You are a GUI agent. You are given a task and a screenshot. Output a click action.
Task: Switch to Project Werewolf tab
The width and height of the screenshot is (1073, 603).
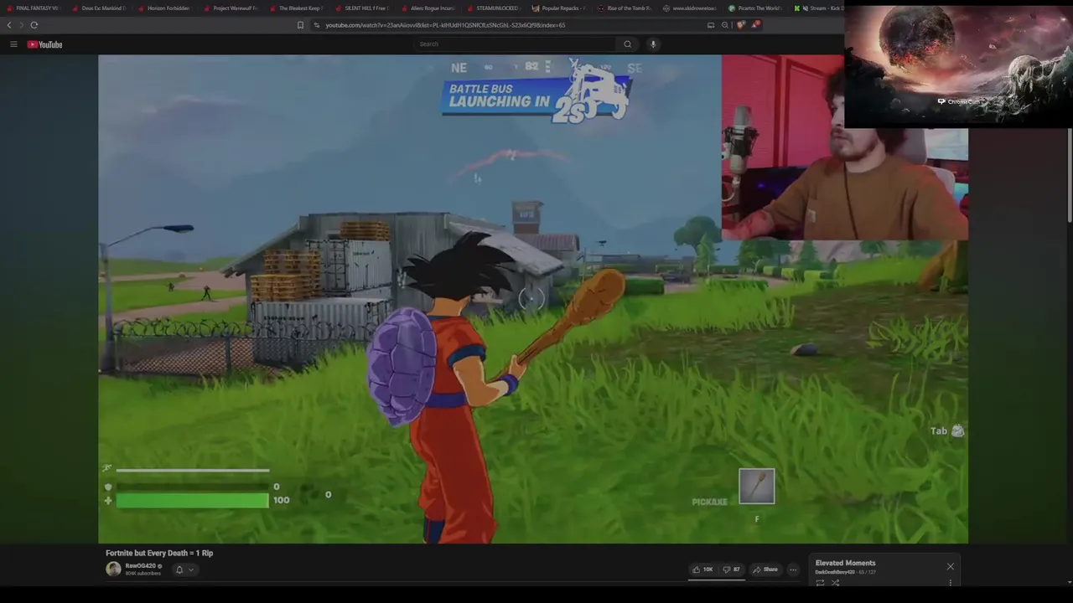pos(231,8)
